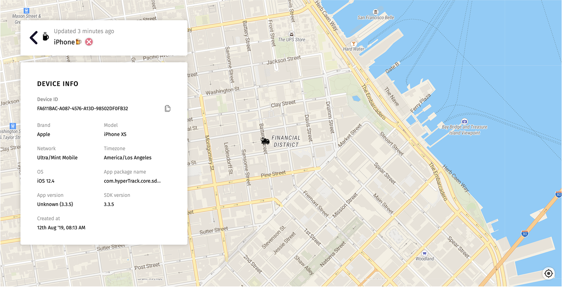
Task: Click the Post Street map label
Action: click(147, 266)
